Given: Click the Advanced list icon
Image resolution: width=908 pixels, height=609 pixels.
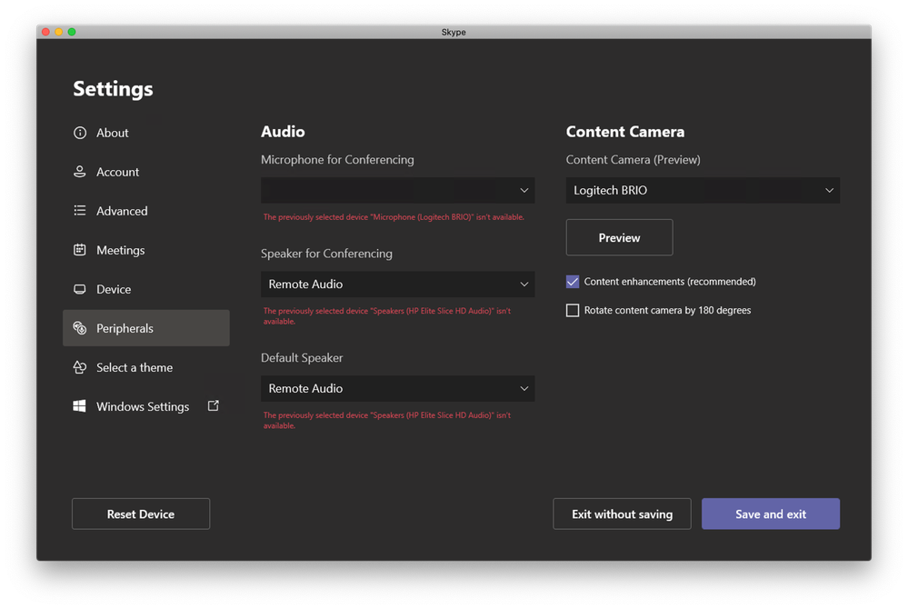Looking at the screenshot, I should (x=80, y=211).
